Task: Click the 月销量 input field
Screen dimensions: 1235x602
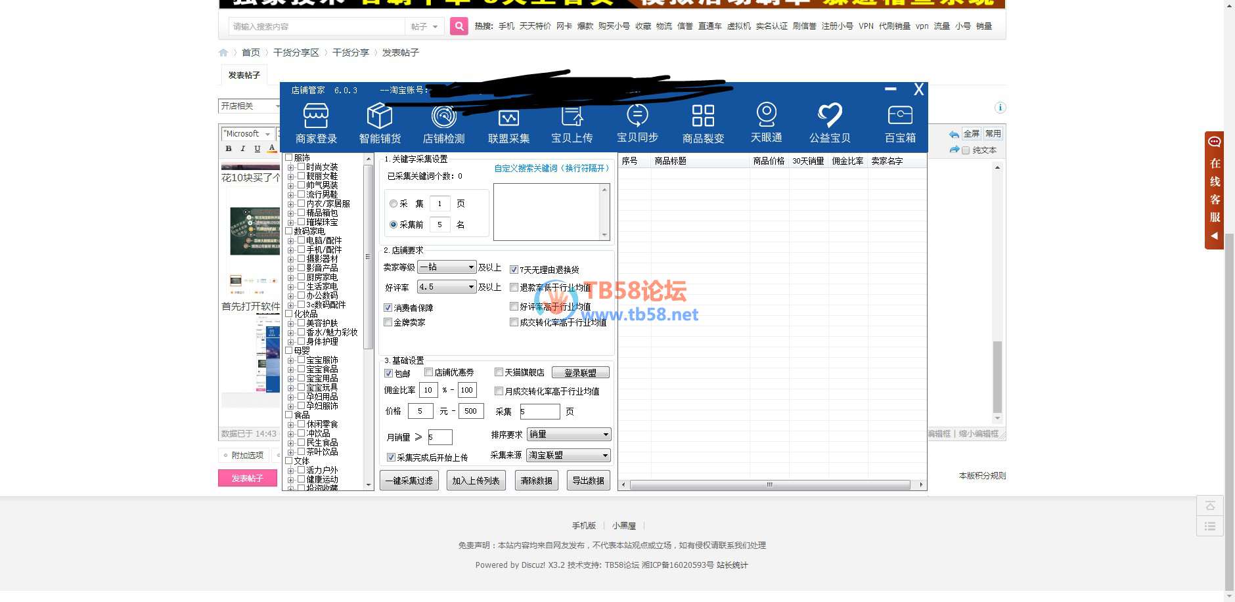Action: (x=439, y=437)
